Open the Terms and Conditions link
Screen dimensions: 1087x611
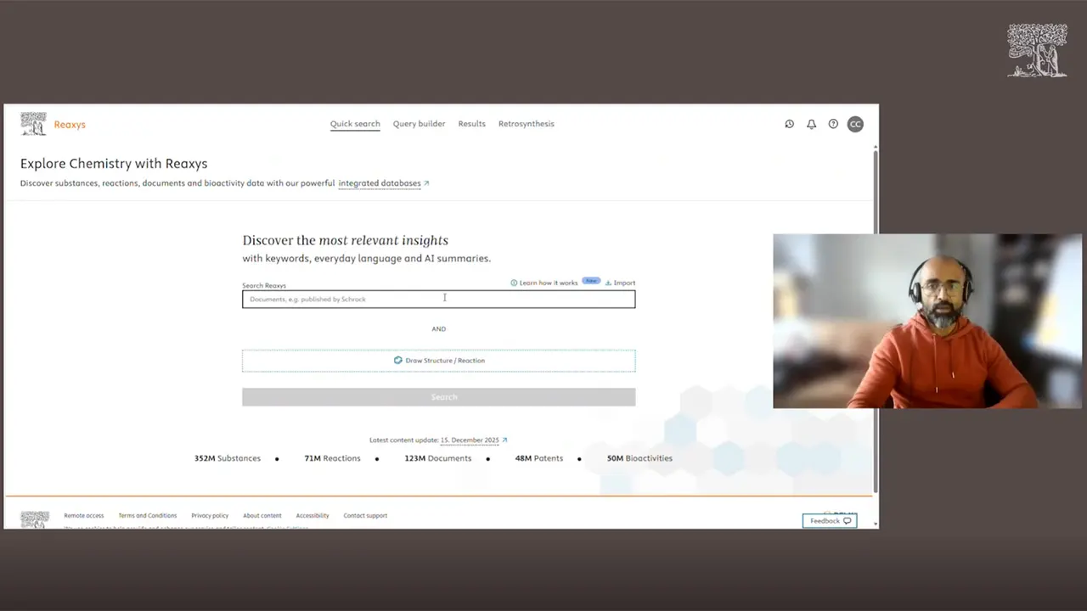click(147, 515)
